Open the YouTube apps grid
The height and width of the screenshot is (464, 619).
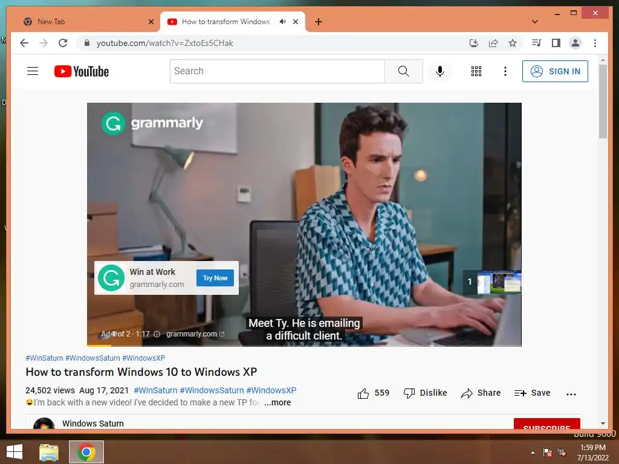click(x=476, y=71)
